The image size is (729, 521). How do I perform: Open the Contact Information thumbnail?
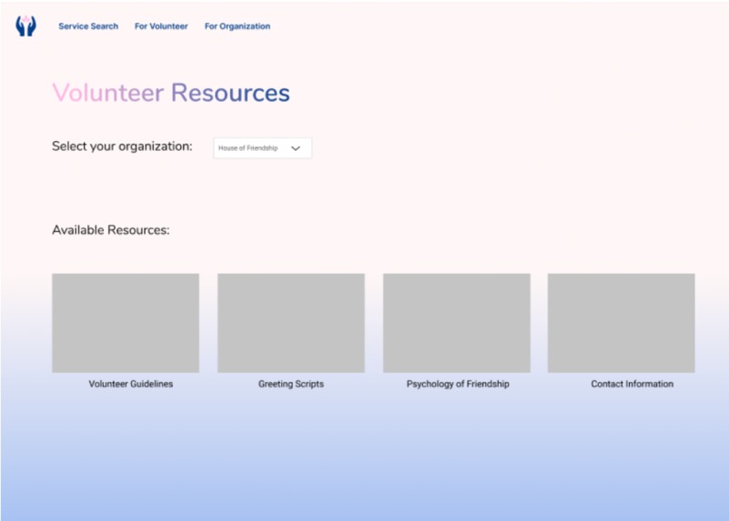(x=621, y=323)
